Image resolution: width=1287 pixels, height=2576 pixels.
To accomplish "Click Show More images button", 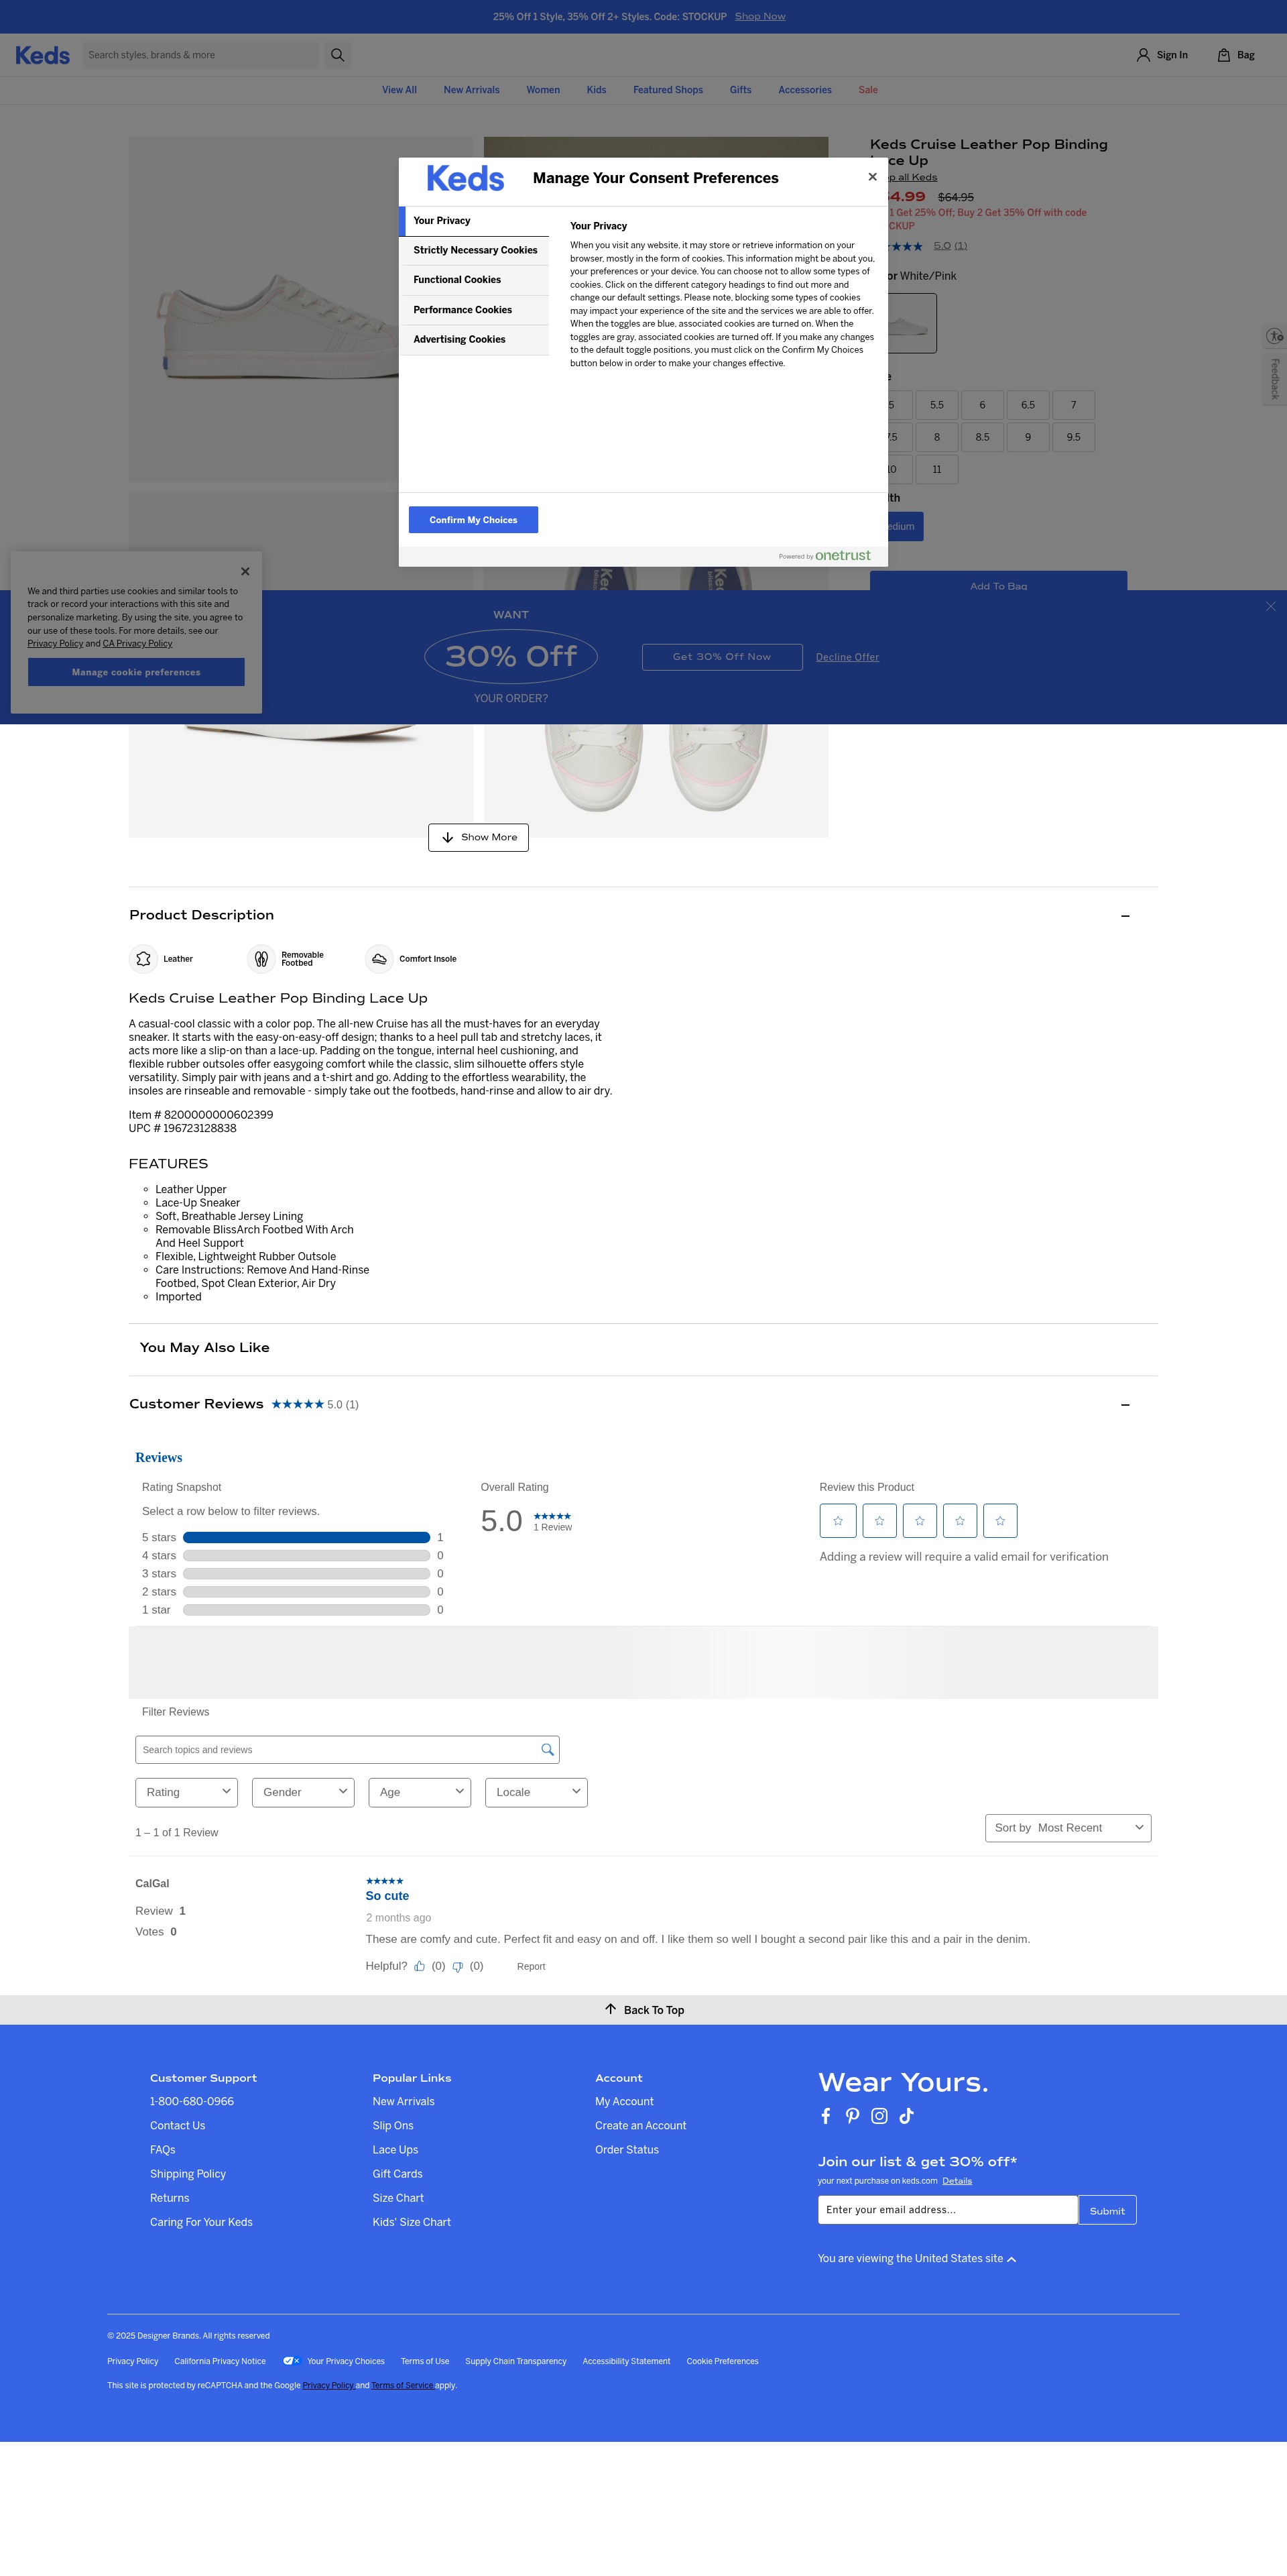I will 479,837.
